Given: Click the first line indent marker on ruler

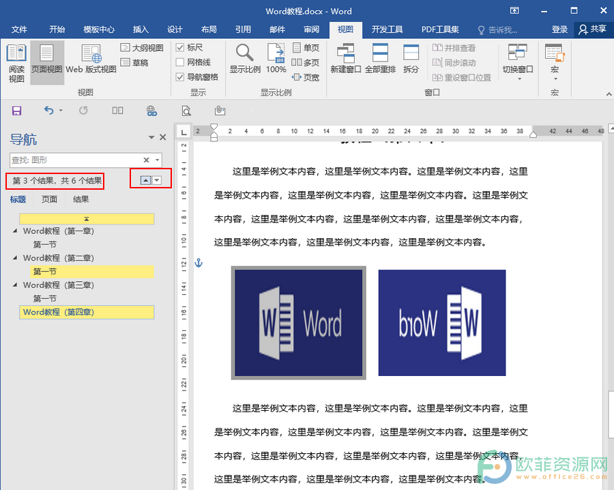Looking at the screenshot, I should click(x=214, y=127).
